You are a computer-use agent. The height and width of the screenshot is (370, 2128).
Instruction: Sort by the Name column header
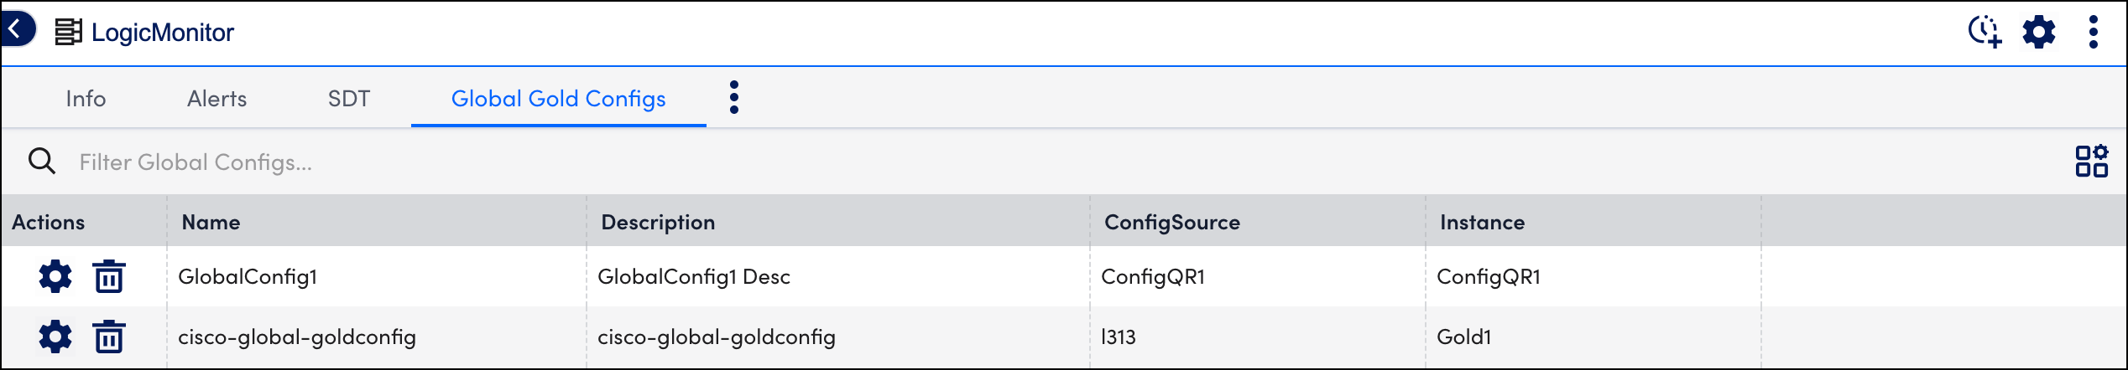pyautogui.click(x=211, y=222)
